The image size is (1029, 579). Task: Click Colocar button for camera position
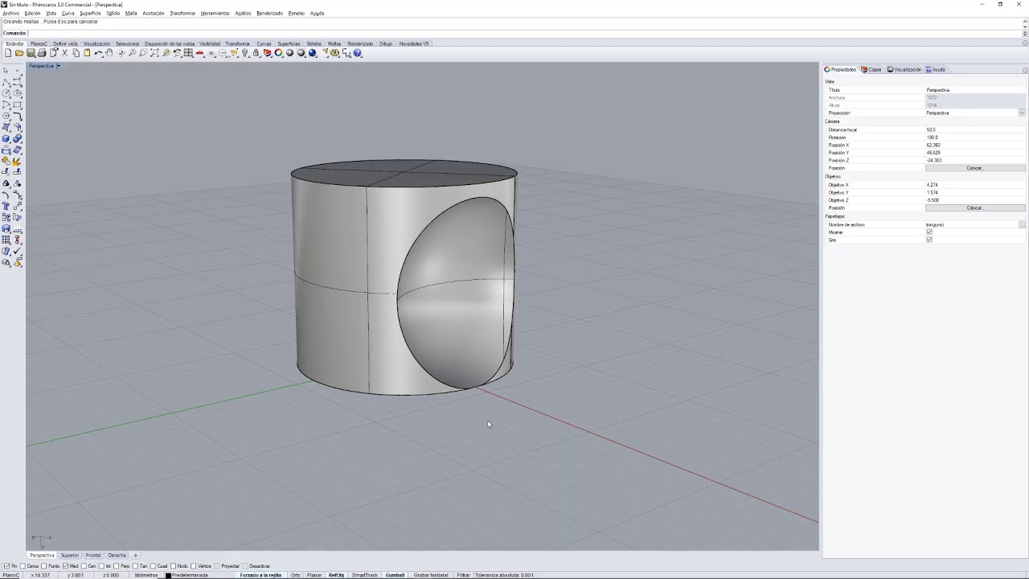975,168
